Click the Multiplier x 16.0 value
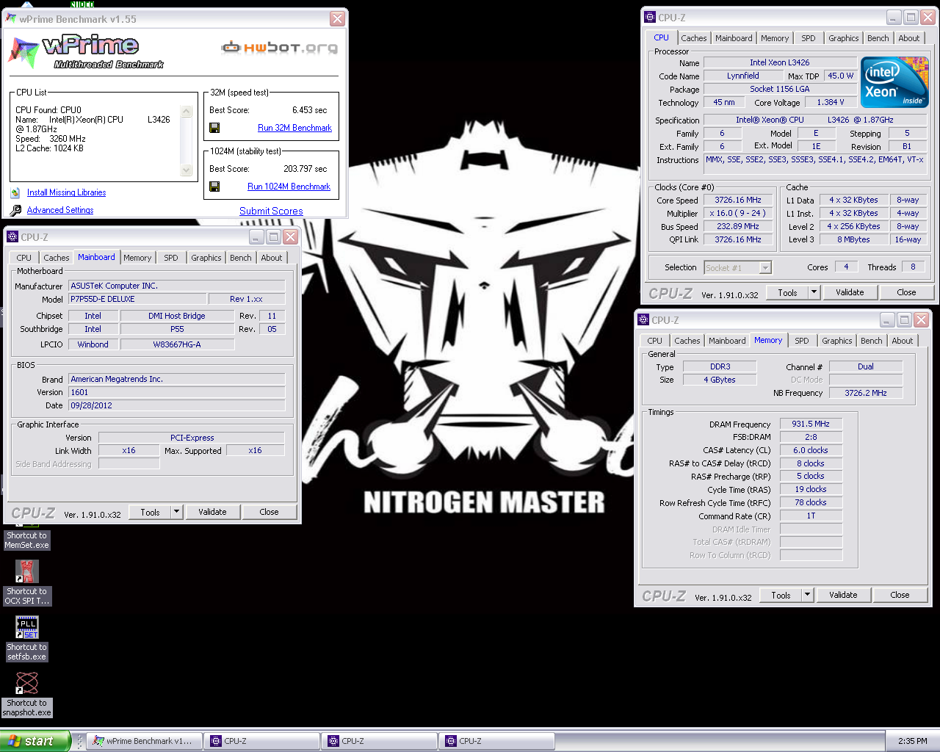The image size is (940, 752). tap(738, 213)
